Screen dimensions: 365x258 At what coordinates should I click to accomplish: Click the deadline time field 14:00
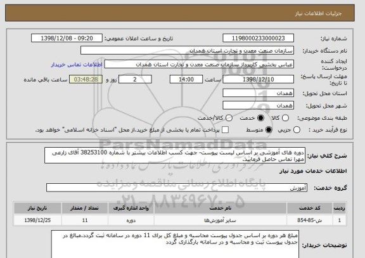pos(186,79)
